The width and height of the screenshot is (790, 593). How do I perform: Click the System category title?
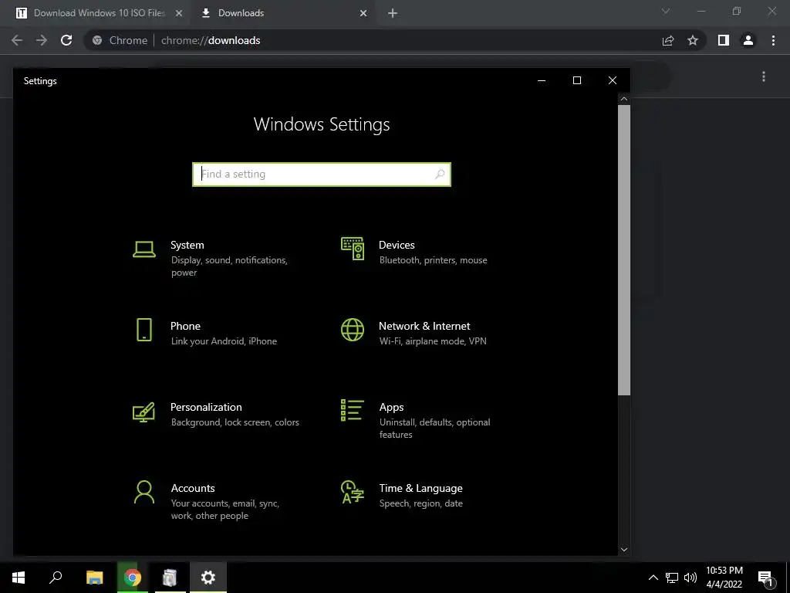point(187,245)
